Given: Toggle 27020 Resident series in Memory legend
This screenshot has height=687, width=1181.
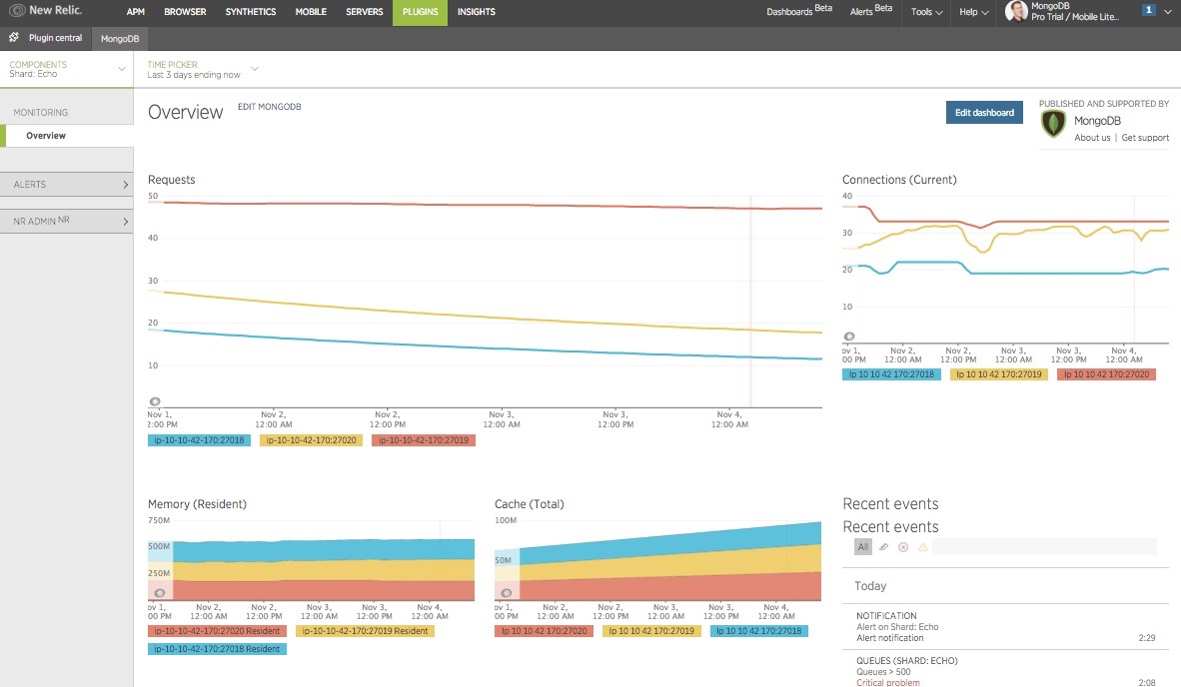Looking at the screenshot, I should coord(217,631).
